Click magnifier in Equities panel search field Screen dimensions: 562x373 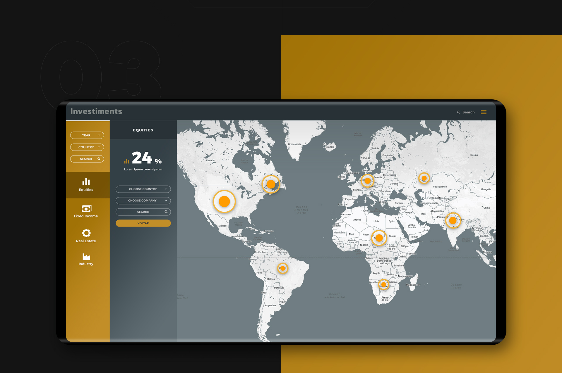166,212
